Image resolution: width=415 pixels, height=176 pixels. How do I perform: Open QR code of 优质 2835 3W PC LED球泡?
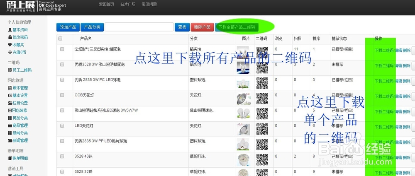(262, 83)
